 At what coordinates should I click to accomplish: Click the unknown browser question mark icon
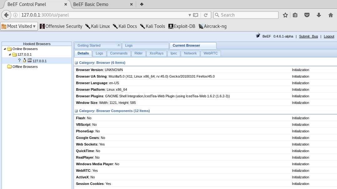pyautogui.click(x=19, y=60)
